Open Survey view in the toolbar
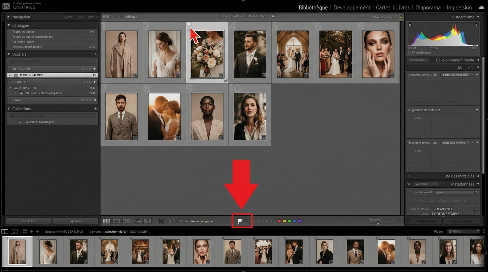Screen dimensions: 488x272 click(137, 221)
